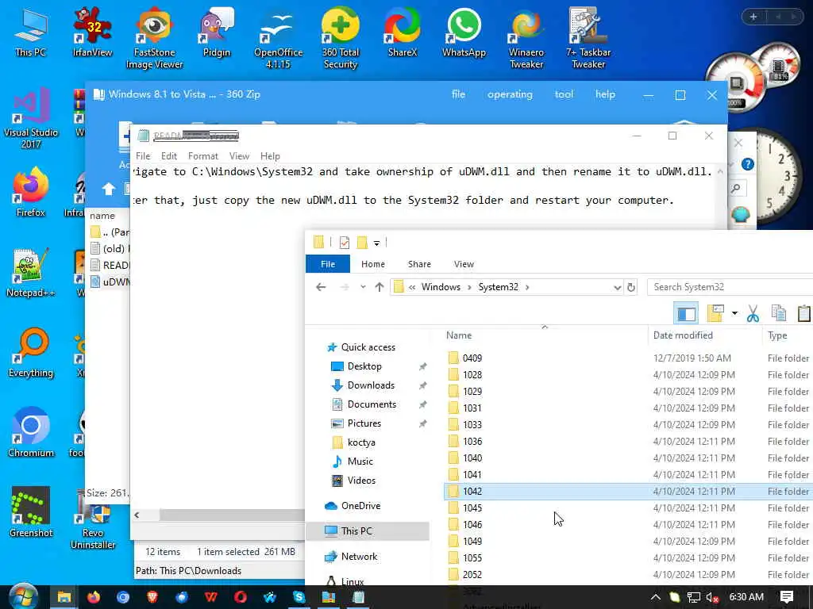Image resolution: width=813 pixels, height=609 pixels.
Task: Click the Cut scissors icon in Explorer
Action: 753,313
